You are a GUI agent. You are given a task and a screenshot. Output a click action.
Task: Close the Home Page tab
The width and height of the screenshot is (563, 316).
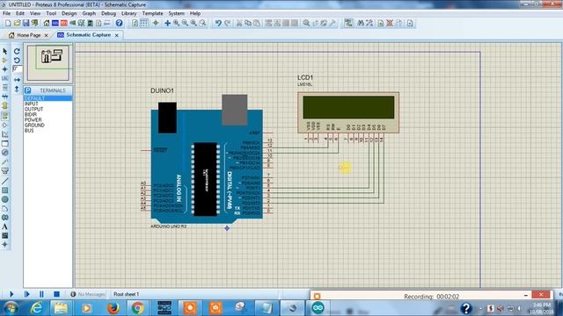click(46, 35)
